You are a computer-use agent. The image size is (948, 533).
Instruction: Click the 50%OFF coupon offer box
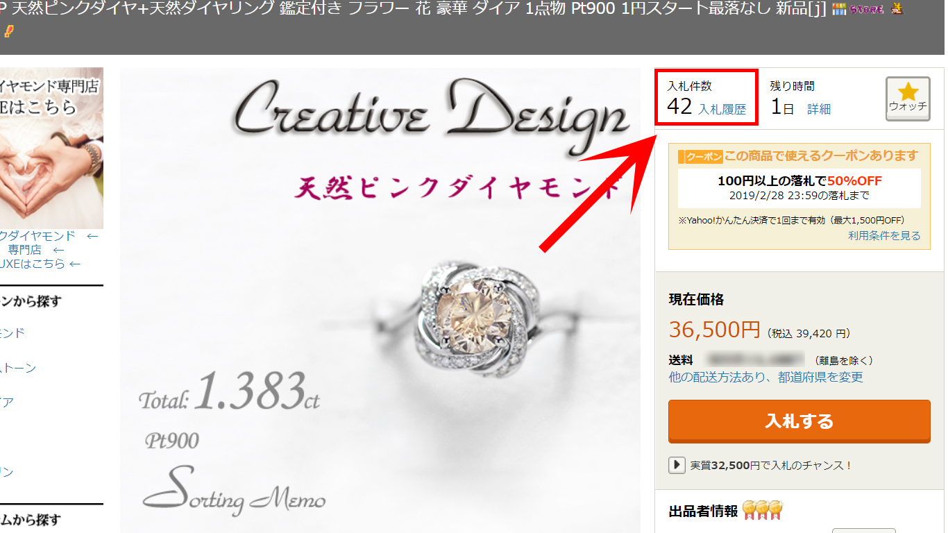coord(799,188)
